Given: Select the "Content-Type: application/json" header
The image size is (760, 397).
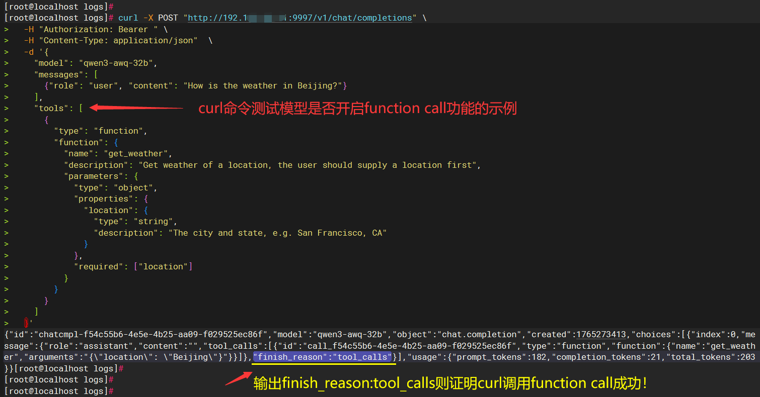Looking at the screenshot, I should pos(118,41).
